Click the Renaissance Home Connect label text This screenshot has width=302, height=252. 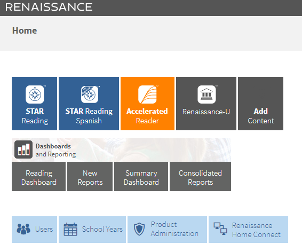tap(256, 230)
